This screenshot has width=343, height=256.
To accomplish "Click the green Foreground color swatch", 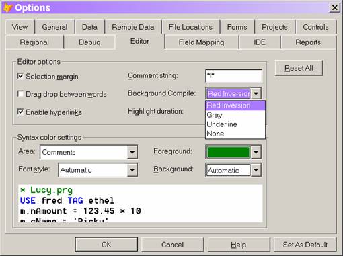I will tap(228, 152).
